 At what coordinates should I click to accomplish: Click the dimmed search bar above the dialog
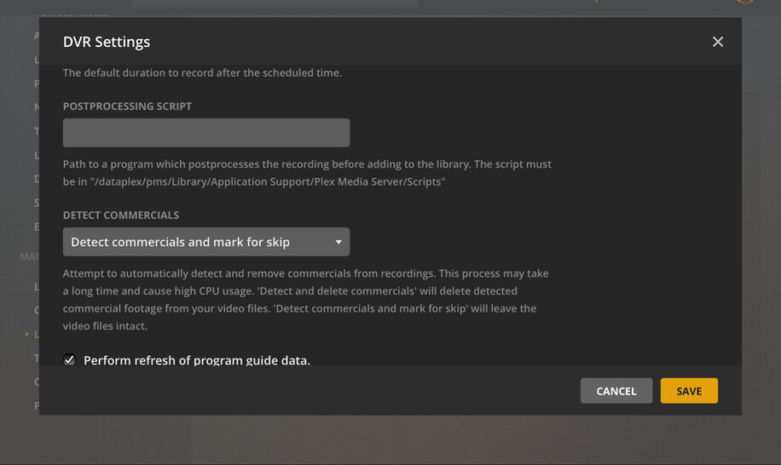point(275,3)
